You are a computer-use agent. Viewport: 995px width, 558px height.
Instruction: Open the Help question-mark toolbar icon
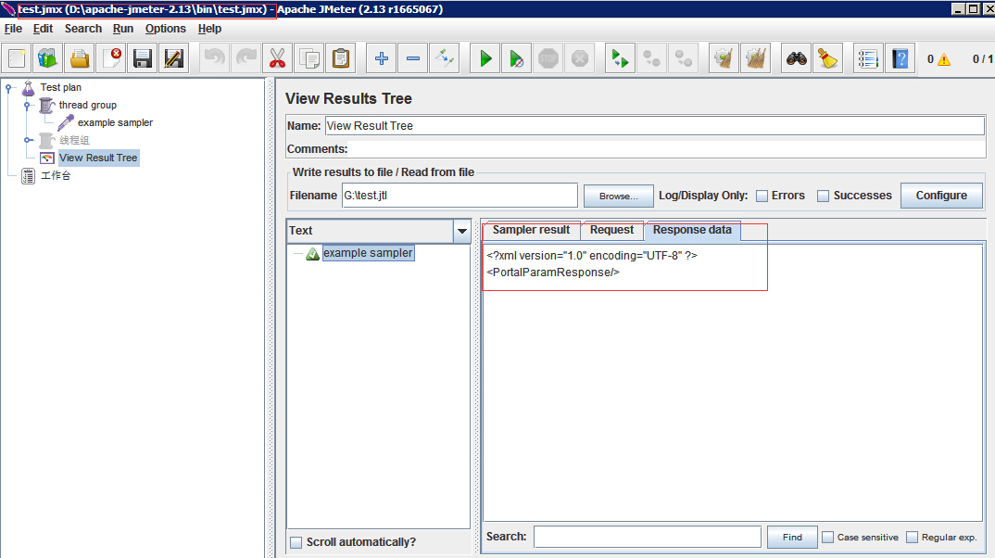(x=899, y=58)
